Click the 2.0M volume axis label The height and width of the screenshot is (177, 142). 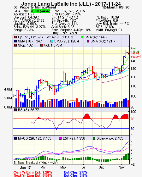(x=8, y=98)
